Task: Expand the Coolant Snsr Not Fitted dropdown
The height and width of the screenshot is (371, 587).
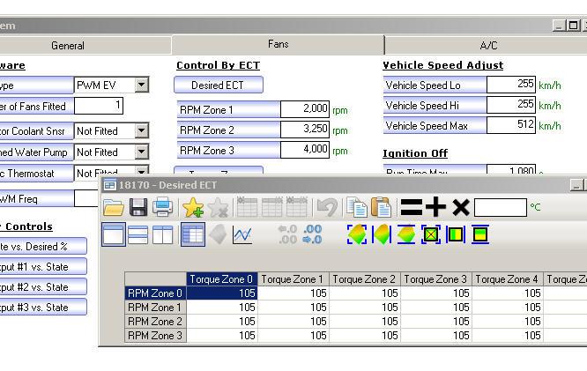Action: 141,130
